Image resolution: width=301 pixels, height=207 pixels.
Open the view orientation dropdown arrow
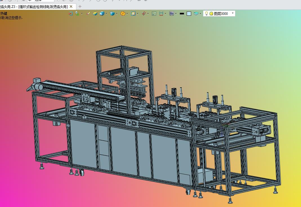coord(117,13)
